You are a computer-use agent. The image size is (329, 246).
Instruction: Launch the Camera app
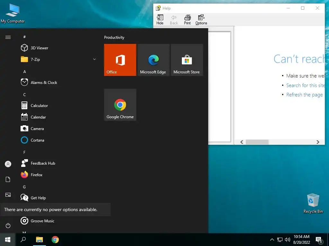point(59,129)
